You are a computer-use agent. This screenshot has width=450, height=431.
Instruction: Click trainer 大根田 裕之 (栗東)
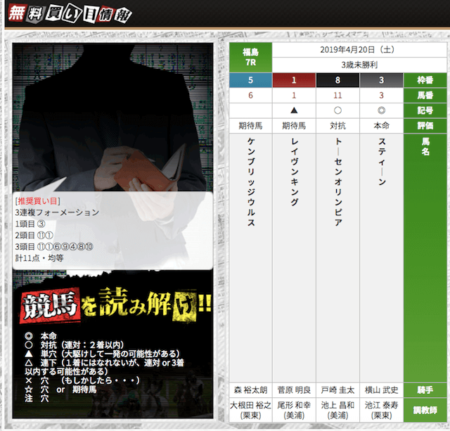click(x=250, y=410)
